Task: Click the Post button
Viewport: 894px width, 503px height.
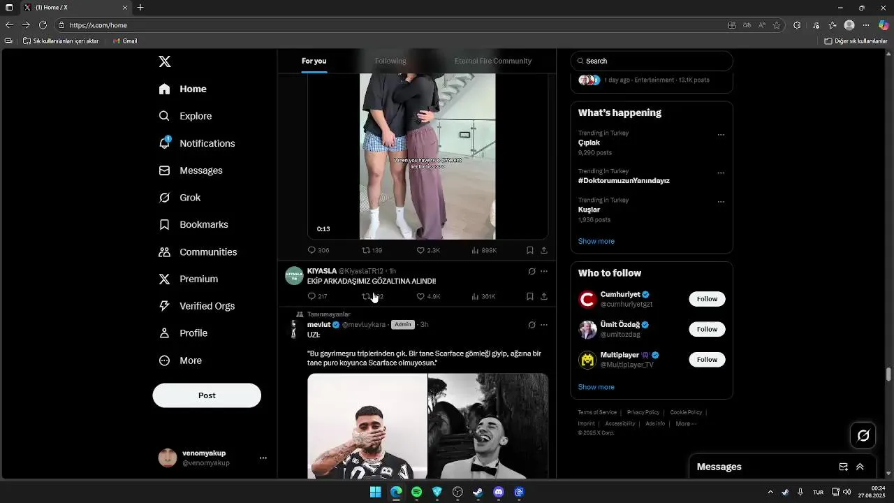Action: click(x=207, y=395)
